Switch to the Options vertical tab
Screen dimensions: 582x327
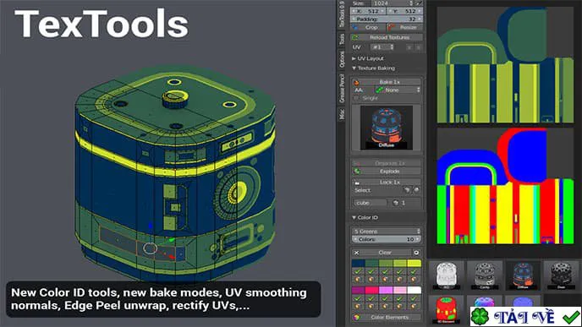point(342,59)
